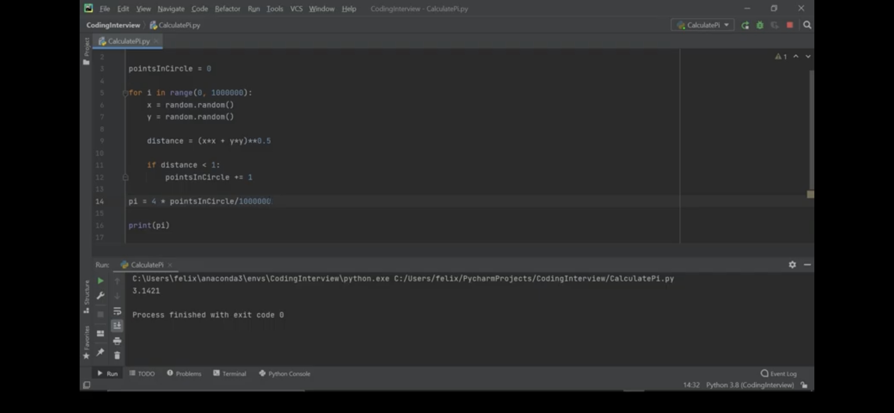Viewport: 894px width, 413px height.
Task: Restore layout icon in Run panel
Action: point(100,333)
